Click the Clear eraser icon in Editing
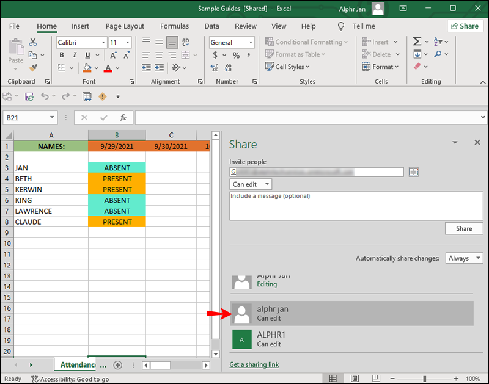Viewport: 489px width, 384px height. click(x=417, y=67)
